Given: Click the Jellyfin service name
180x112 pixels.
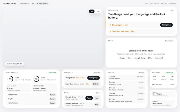Looking at the screenshot, I should pyautogui.click(x=10, y=99).
